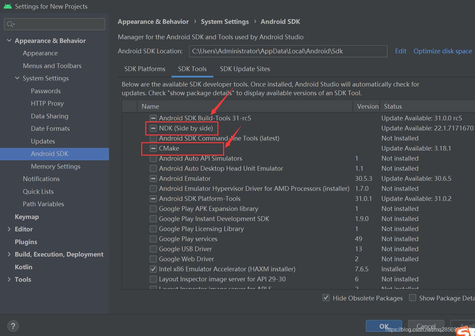
Task: Open Path Variables settings
Action: click(x=44, y=204)
